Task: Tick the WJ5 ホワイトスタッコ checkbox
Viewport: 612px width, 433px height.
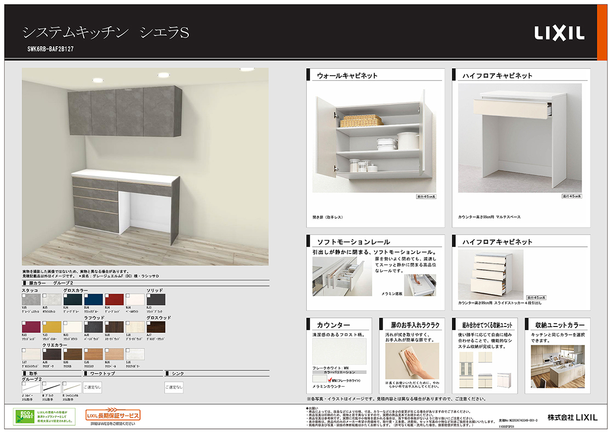Action: [x=45, y=296]
